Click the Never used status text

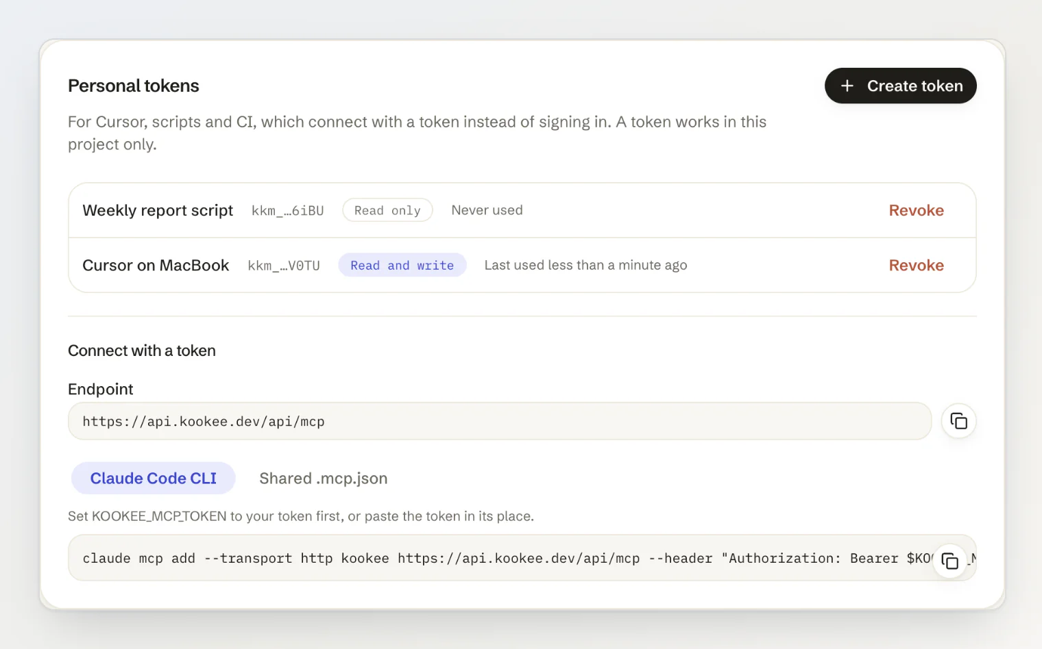coord(487,210)
